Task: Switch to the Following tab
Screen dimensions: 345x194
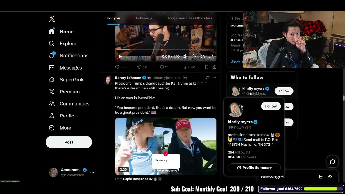Action: [x=144, y=18]
